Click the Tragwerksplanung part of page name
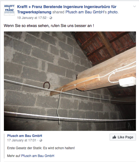 click(34, 12)
